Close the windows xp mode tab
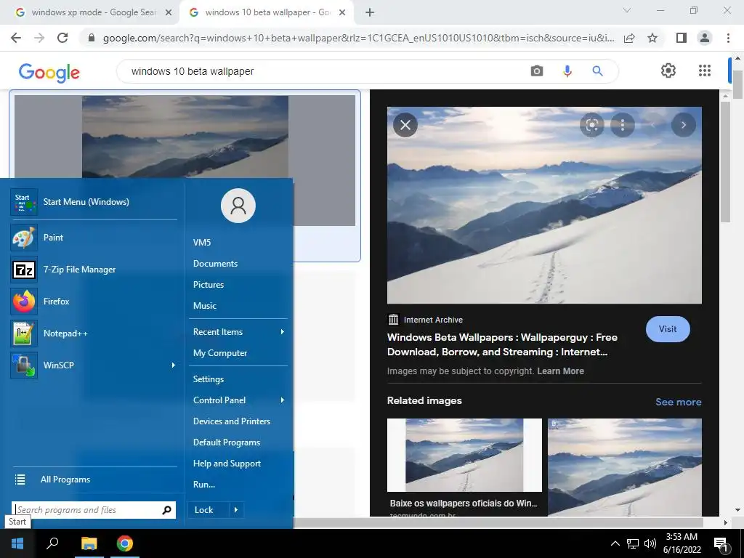Image resolution: width=744 pixels, height=558 pixels. (x=169, y=13)
